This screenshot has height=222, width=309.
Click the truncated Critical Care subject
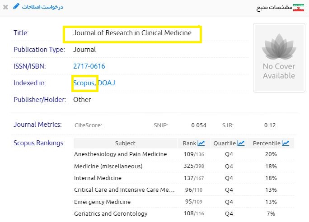[124, 190]
